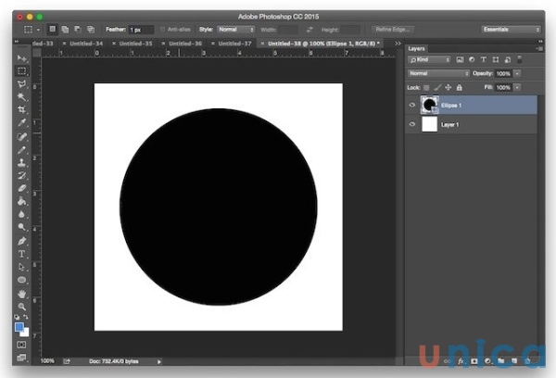The height and width of the screenshot is (378, 556).
Task: Choose Add to Selection mode
Action: (65, 30)
